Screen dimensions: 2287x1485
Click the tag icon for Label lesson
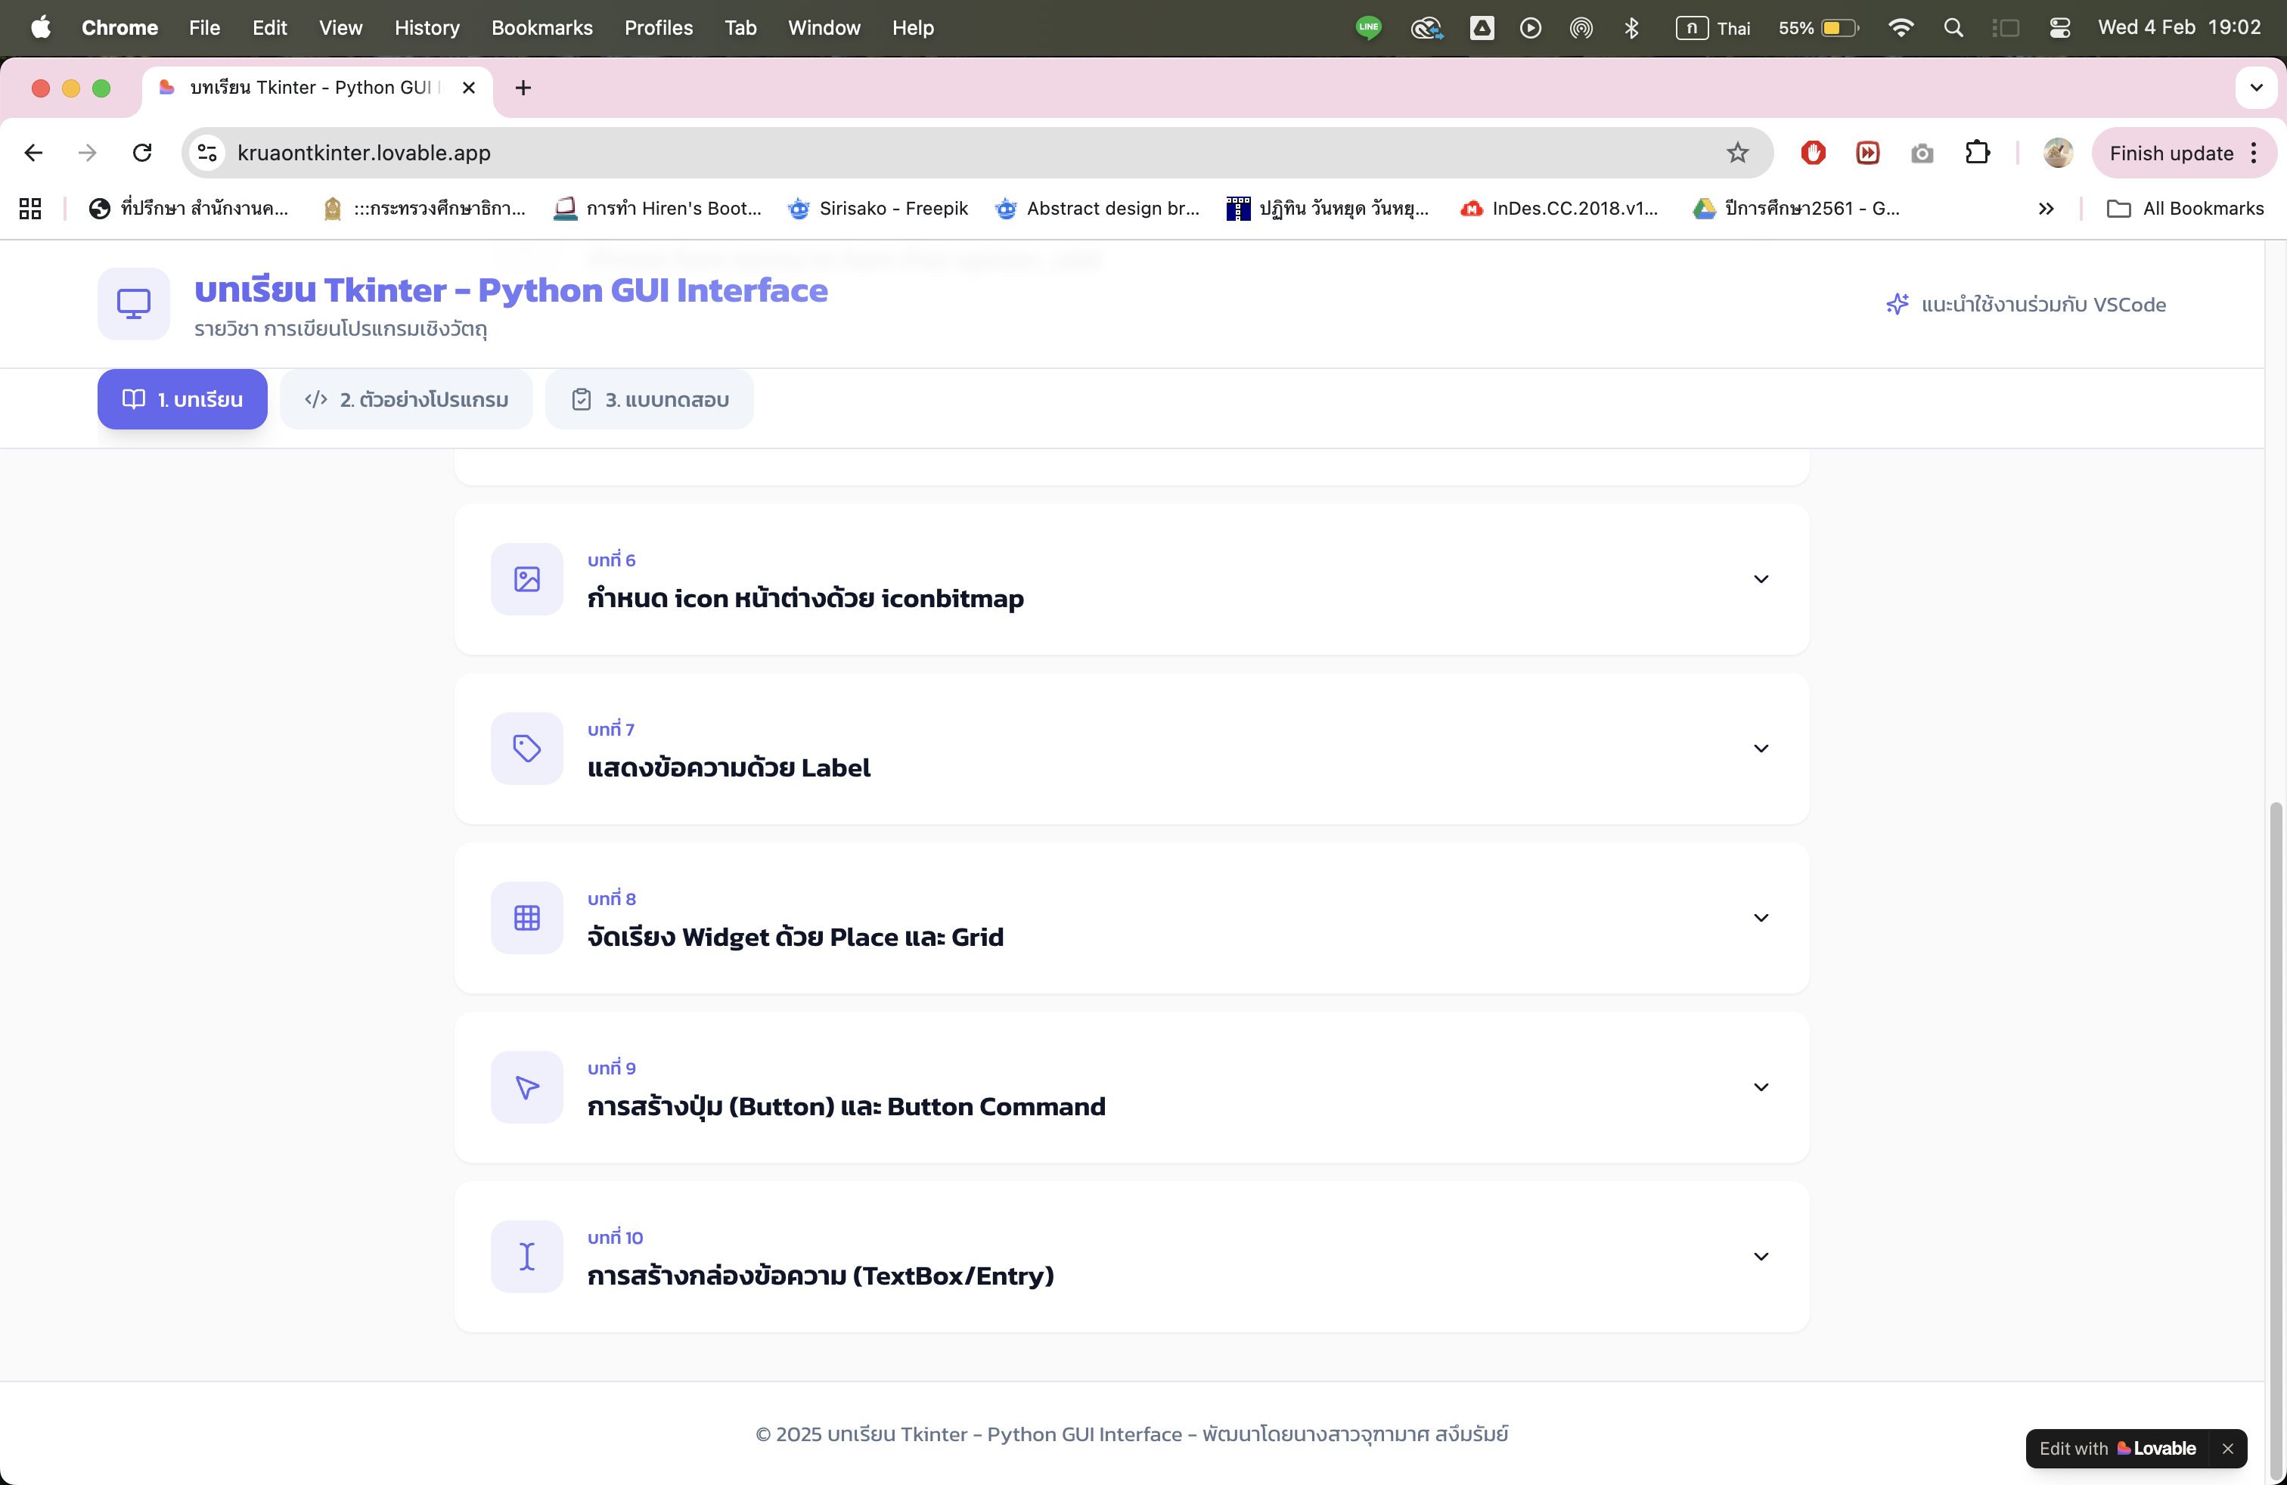point(526,749)
